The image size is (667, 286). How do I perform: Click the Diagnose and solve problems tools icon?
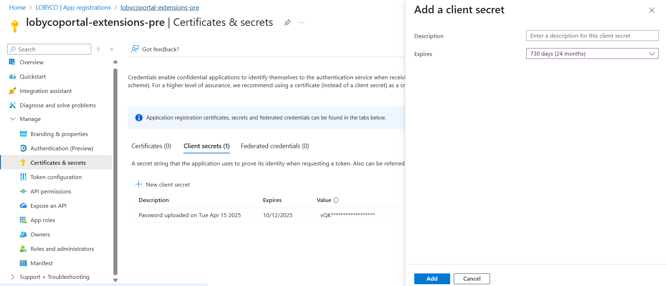coord(12,105)
